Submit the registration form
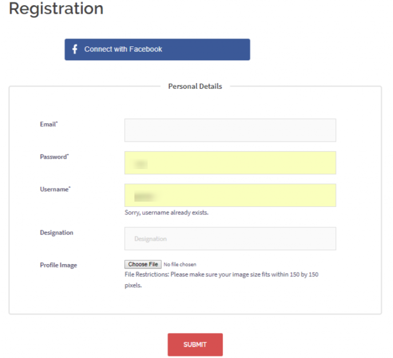The width and height of the screenshot is (393, 358). (195, 345)
